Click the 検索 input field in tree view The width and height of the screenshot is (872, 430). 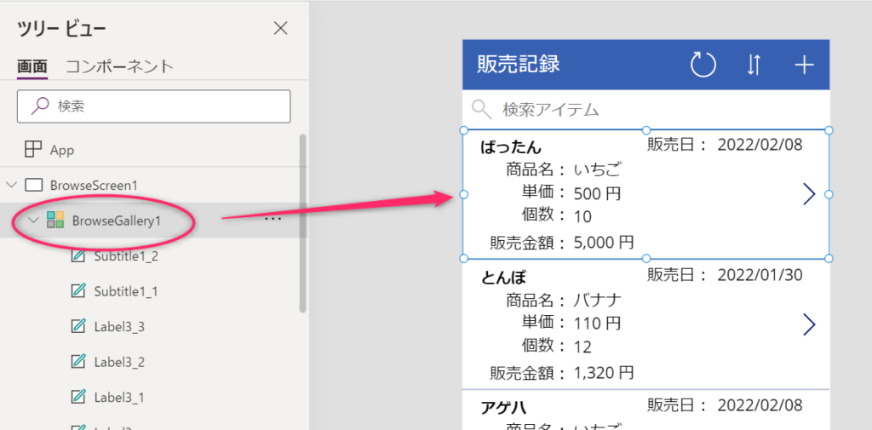tap(154, 106)
